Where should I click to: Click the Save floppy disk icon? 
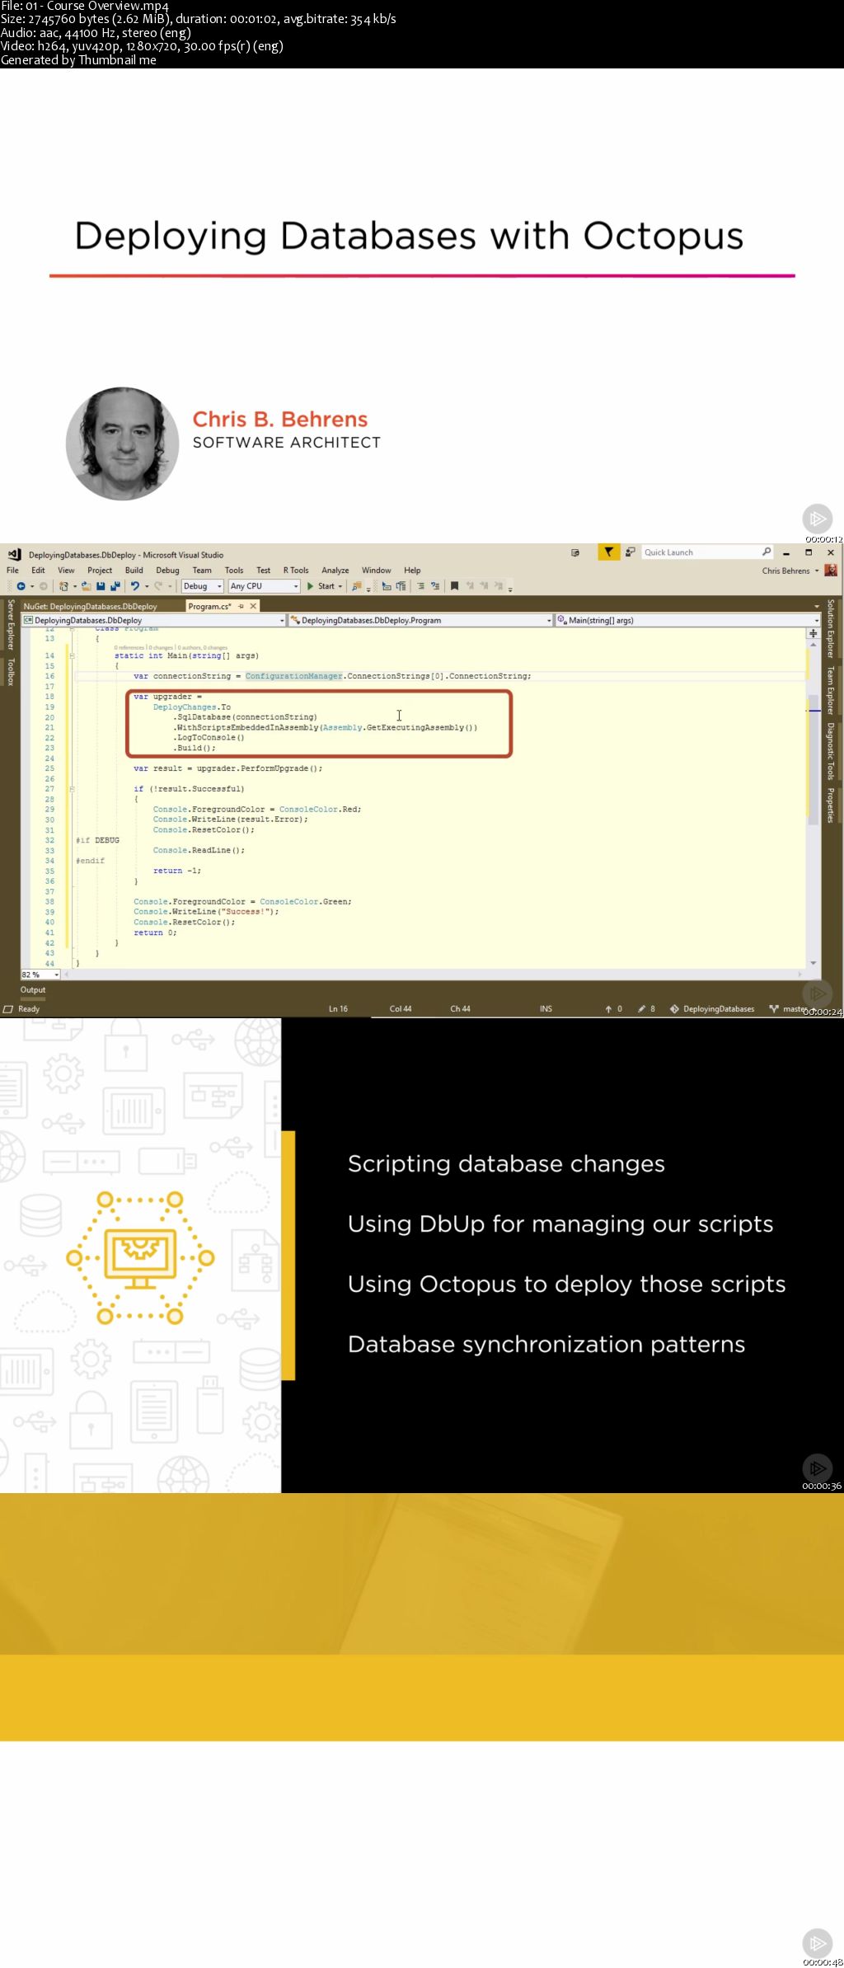pos(101,586)
